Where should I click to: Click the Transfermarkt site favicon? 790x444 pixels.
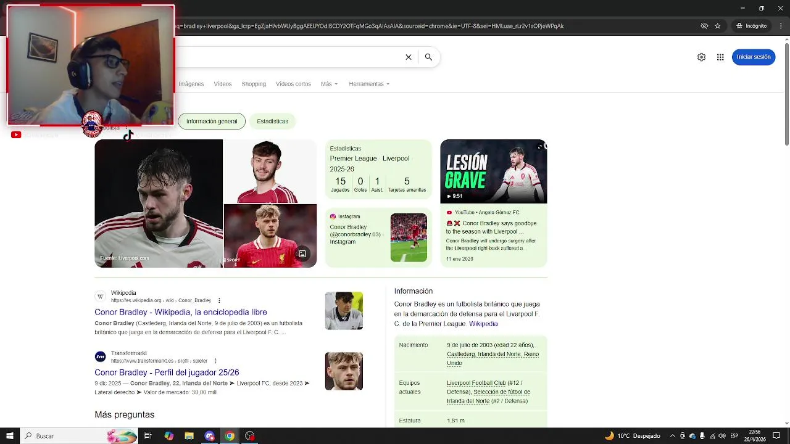pos(100,357)
